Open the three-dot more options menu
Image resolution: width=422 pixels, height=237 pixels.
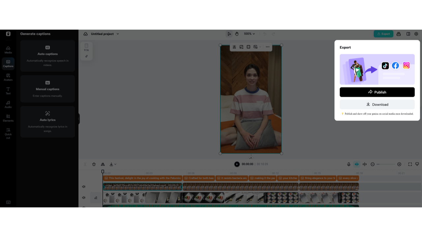click(x=267, y=47)
